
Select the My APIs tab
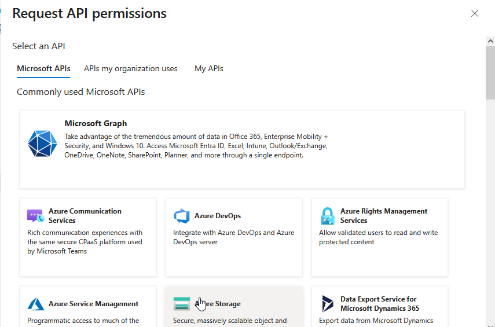[209, 68]
